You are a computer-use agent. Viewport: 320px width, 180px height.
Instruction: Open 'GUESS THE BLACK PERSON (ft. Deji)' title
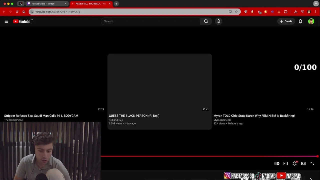pos(134,116)
